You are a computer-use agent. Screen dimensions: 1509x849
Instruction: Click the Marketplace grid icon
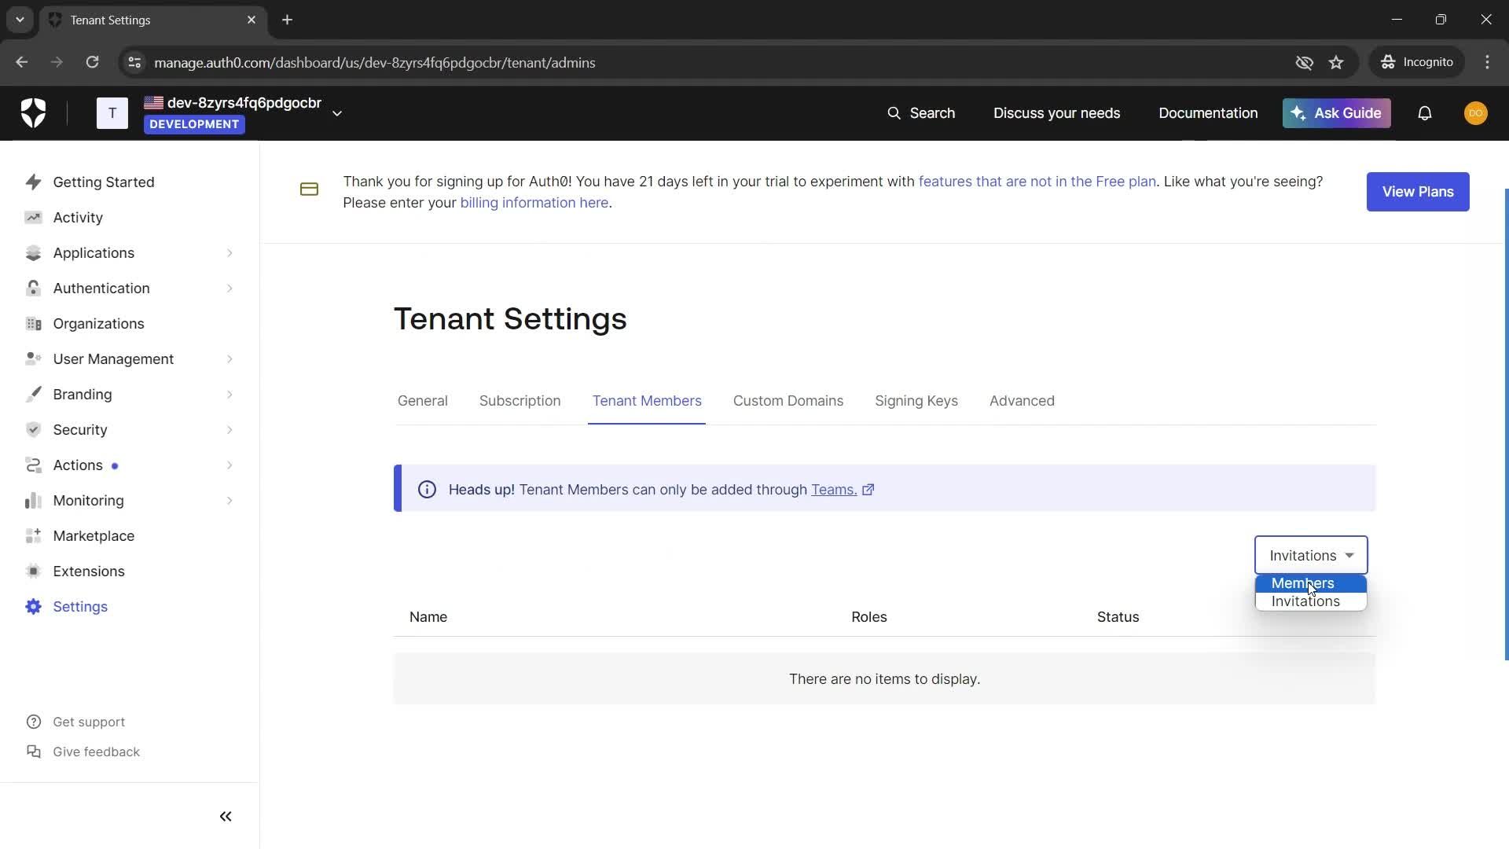tap(33, 535)
